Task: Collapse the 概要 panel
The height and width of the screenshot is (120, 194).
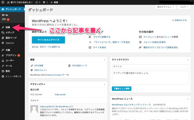Action: 104,60
